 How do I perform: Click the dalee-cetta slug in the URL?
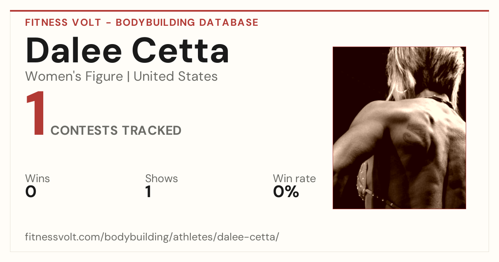252,237
